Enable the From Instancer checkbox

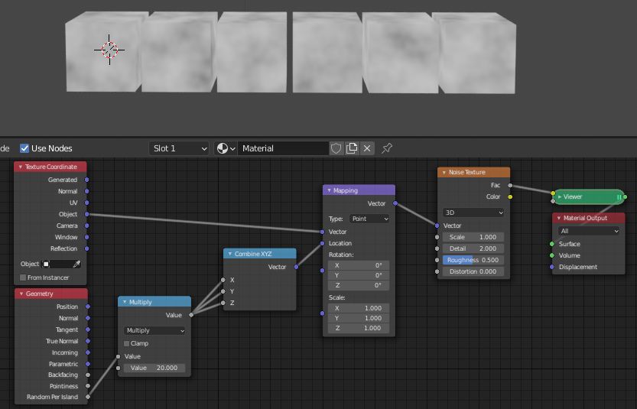coord(23,278)
